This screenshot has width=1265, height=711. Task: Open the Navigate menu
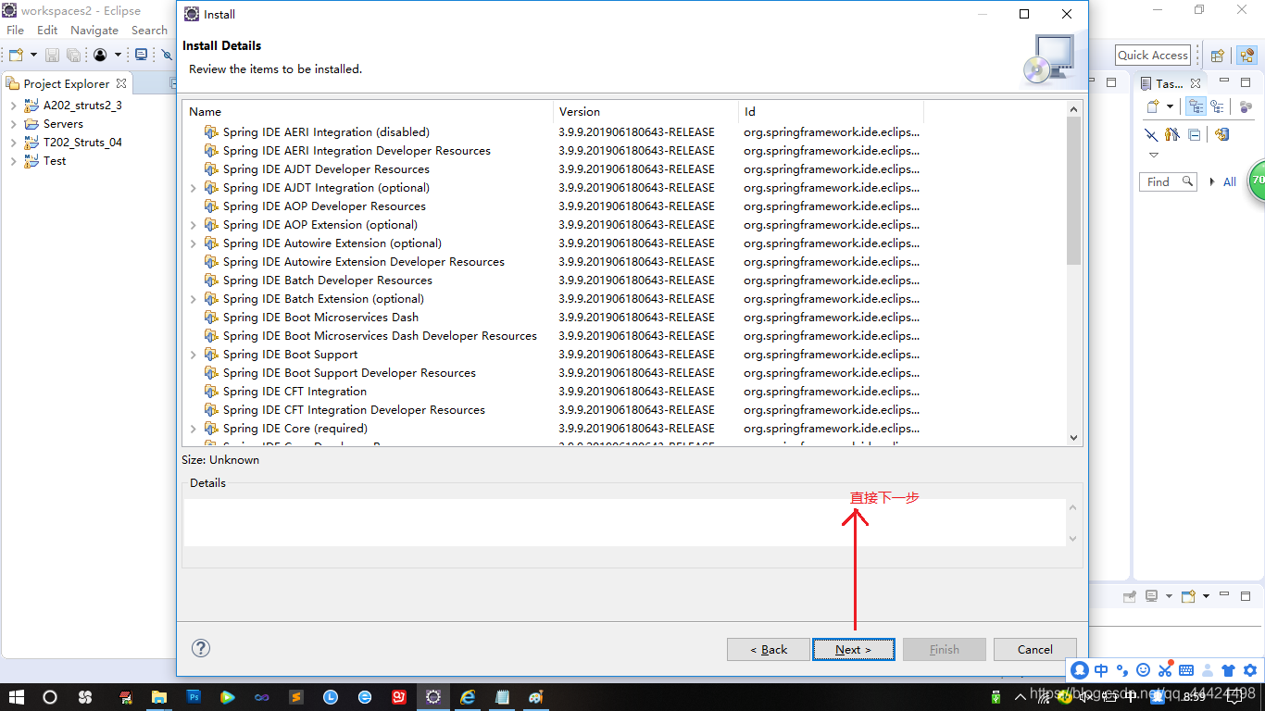point(94,31)
